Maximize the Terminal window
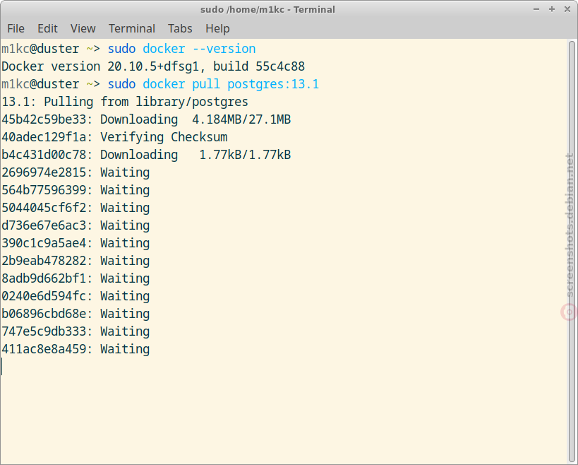The height and width of the screenshot is (465, 578). [552, 9]
